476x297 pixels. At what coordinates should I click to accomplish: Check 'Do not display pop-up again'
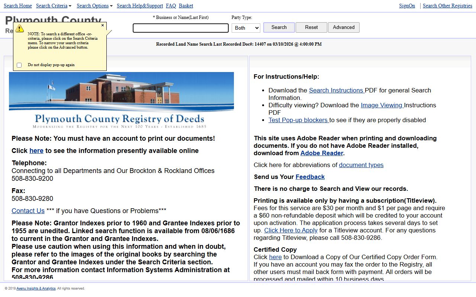(19, 65)
